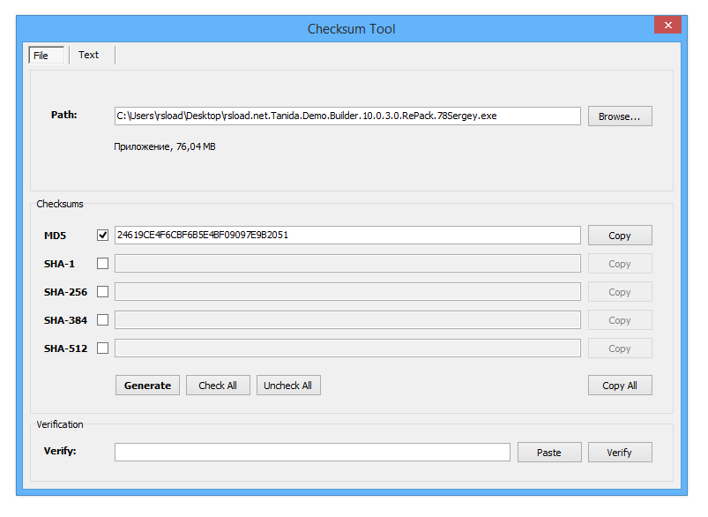
Task: Switch to the Text tab
Action: (88, 55)
